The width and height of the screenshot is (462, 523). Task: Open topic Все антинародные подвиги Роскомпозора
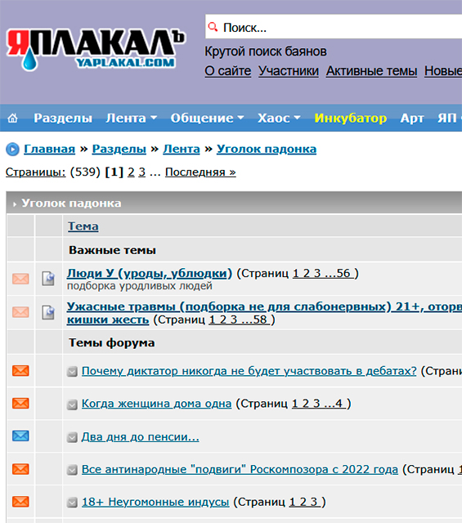coord(240,469)
